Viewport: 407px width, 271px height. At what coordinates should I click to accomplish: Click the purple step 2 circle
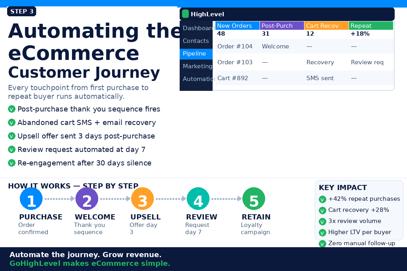87,199
